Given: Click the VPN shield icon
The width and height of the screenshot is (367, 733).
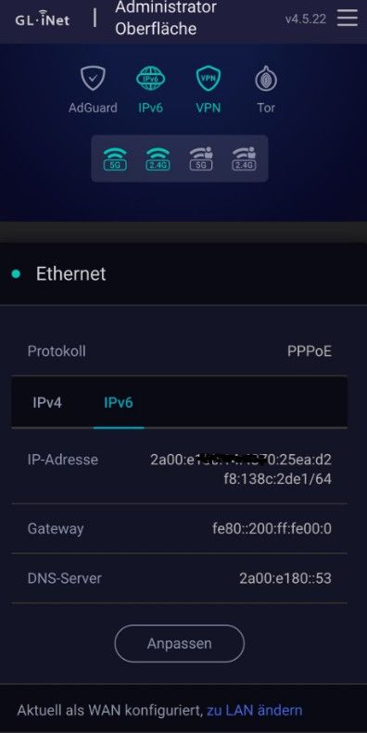Looking at the screenshot, I should coord(208,78).
